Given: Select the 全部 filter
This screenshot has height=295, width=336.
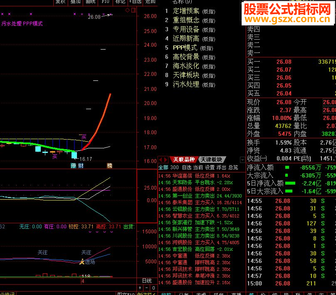Looking at the screenshot, I should [x=163, y=167].
